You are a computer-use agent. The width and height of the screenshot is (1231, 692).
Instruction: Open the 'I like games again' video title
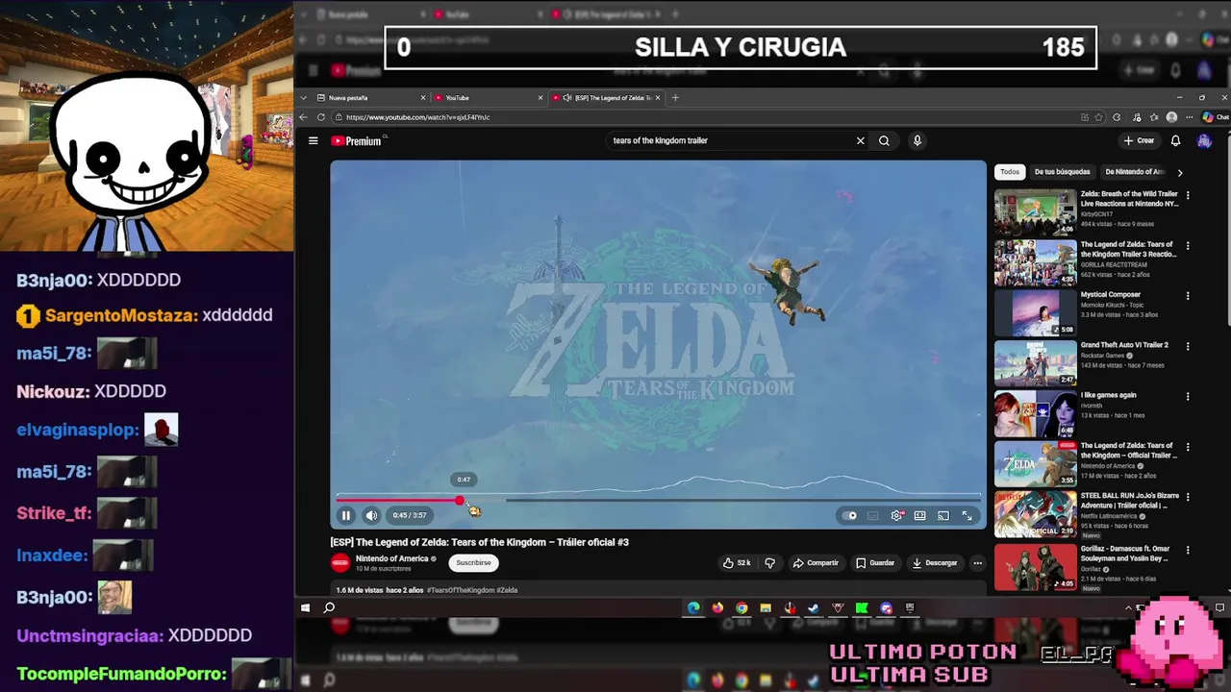(1108, 395)
